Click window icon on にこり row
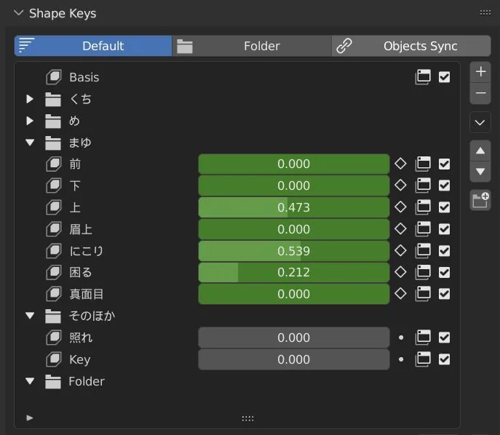Viewport: 500px width, 435px height. (423, 251)
